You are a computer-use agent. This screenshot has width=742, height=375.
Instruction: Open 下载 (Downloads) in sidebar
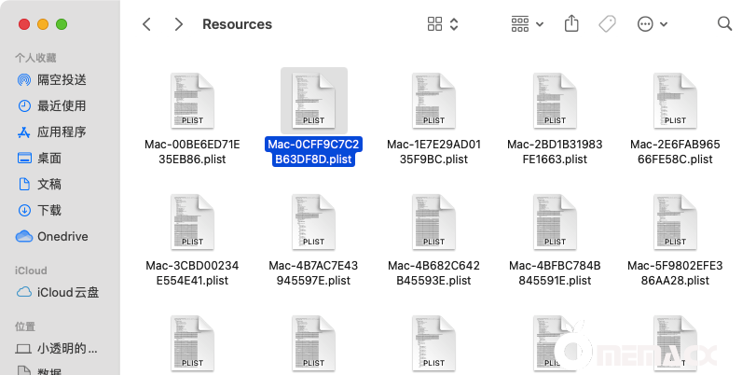click(x=48, y=210)
